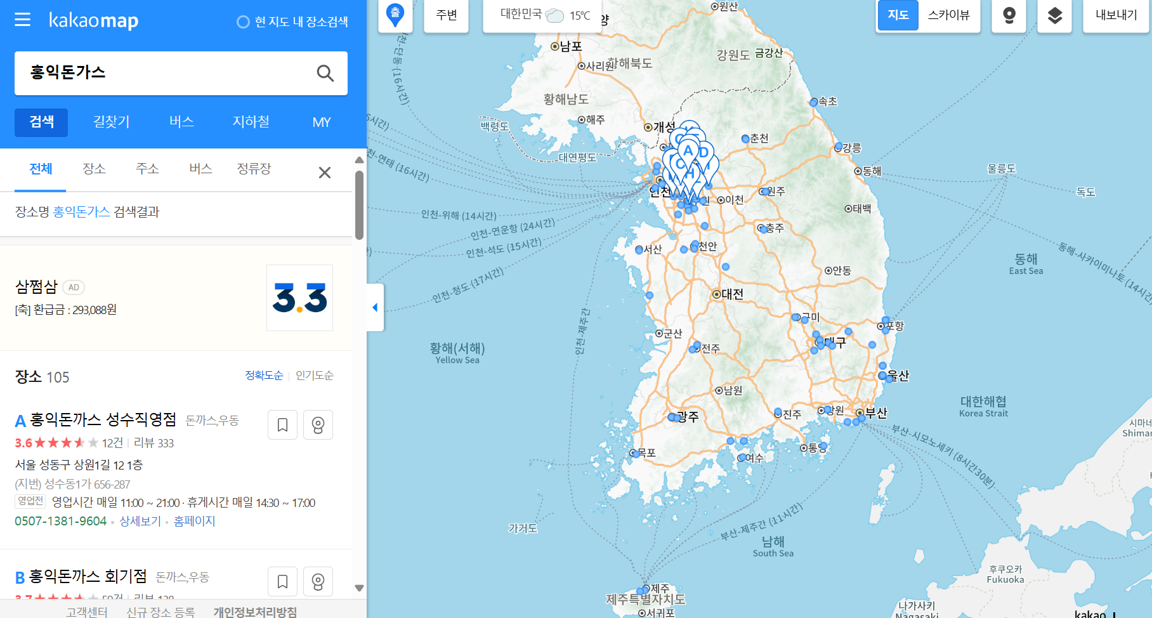This screenshot has width=1152, height=618.
Task: Switch to 지도 map view
Action: (898, 15)
